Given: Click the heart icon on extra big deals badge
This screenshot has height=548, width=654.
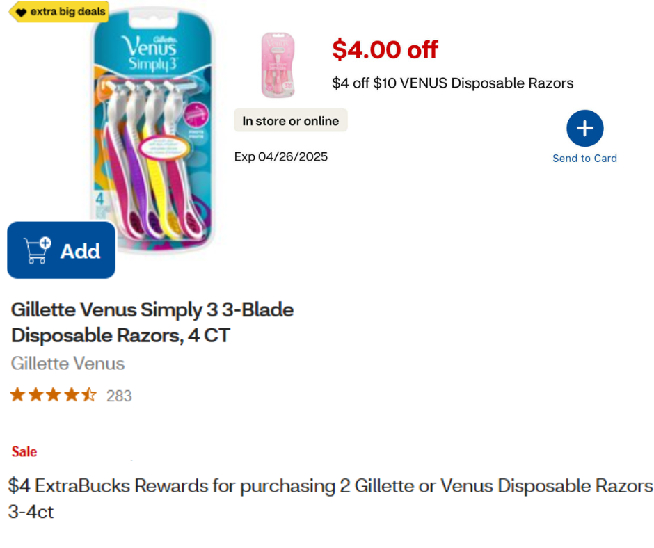Looking at the screenshot, I should (x=21, y=13).
